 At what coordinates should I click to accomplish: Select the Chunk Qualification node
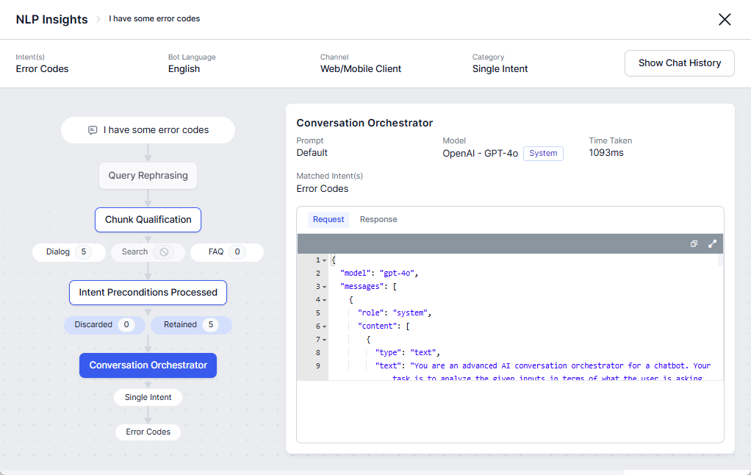click(148, 220)
